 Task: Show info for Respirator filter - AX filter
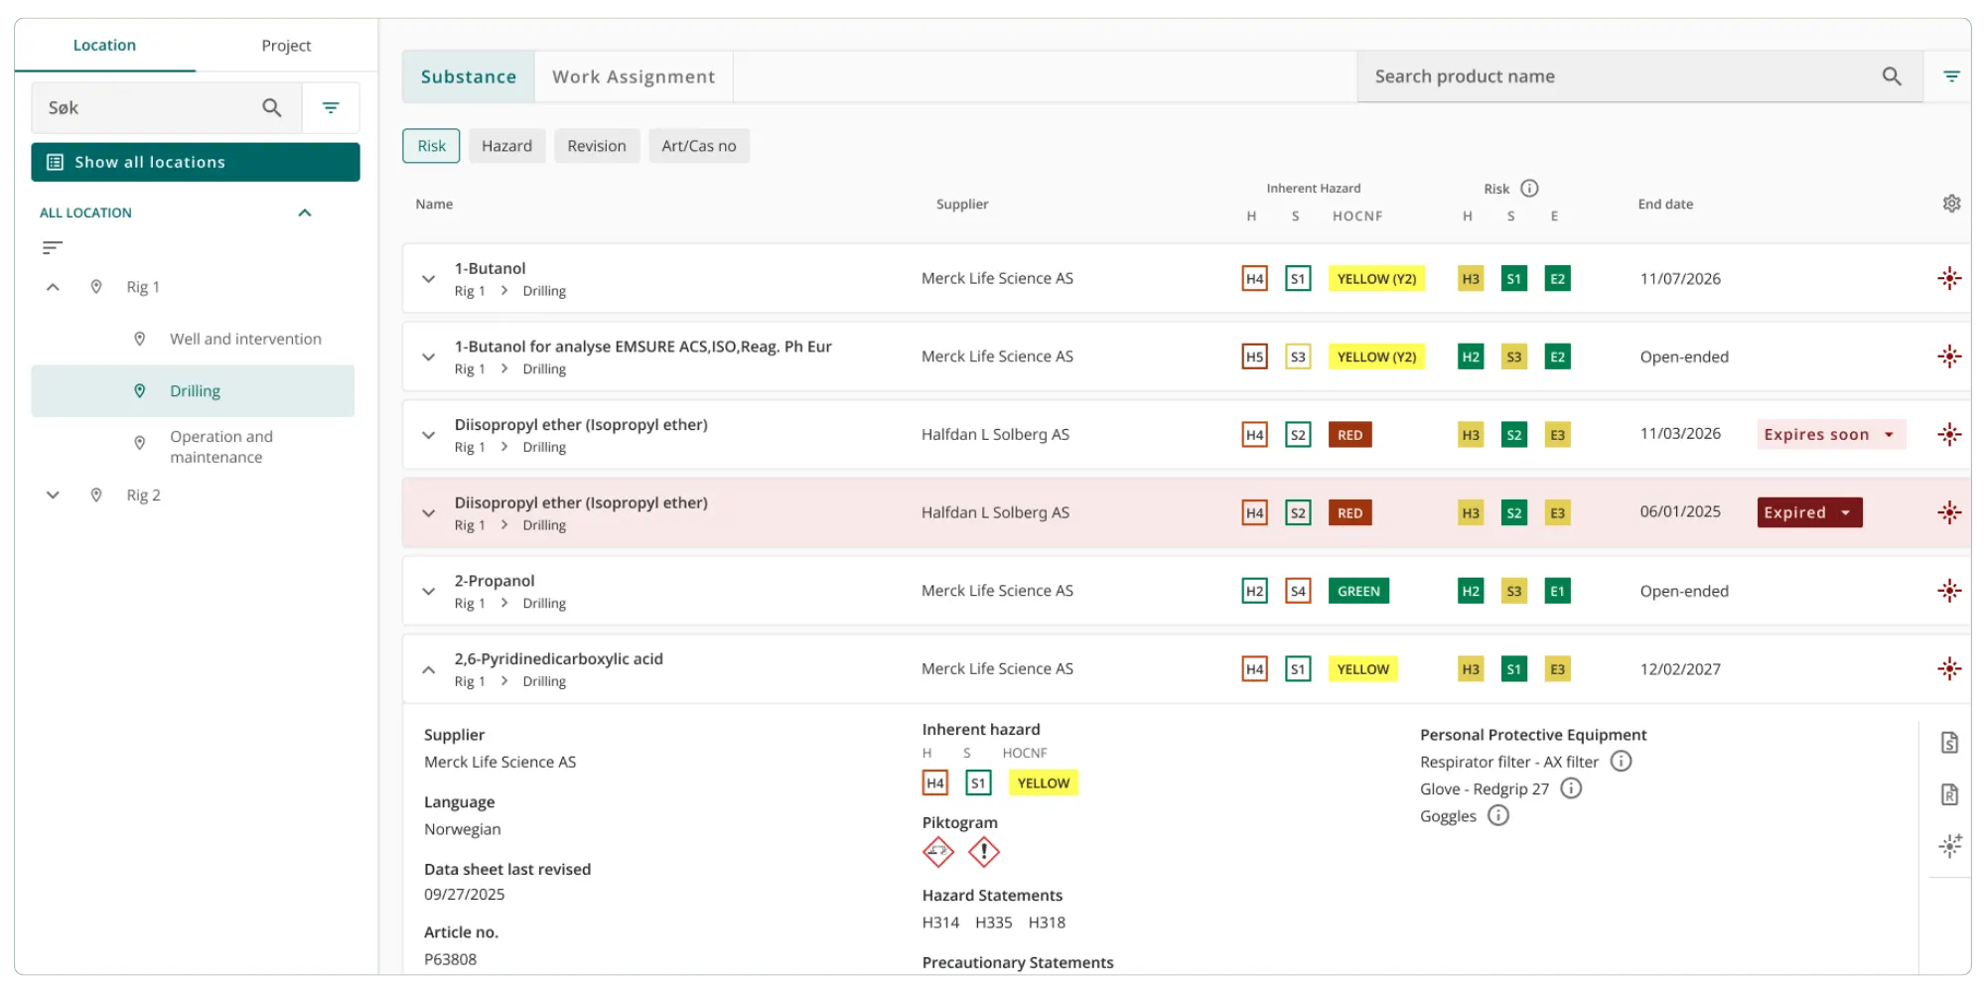(x=1621, y=762)
